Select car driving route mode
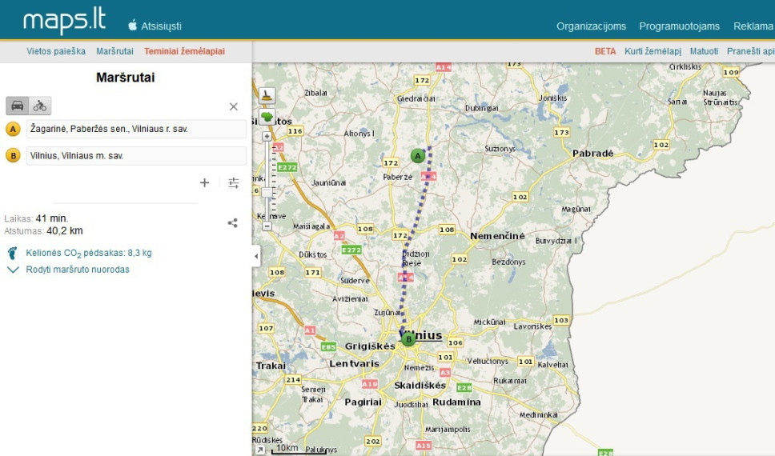Viewport: 775px width, 456px height. click(18, 106)
